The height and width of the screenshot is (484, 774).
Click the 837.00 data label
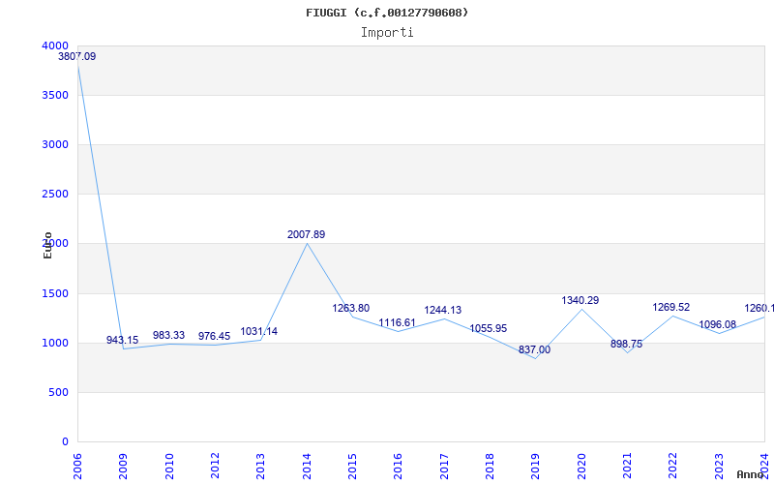click(534, 349)
